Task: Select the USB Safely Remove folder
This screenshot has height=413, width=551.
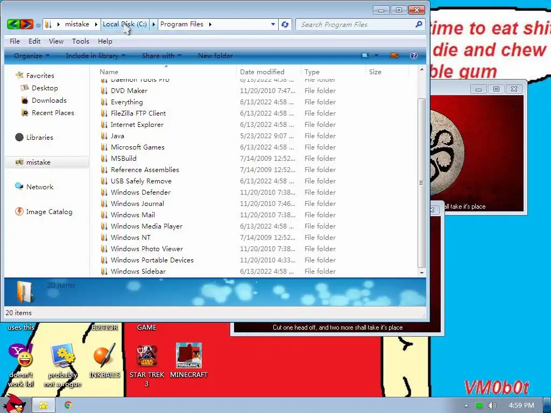Action: pyautogui.click(x=141, y=181)
